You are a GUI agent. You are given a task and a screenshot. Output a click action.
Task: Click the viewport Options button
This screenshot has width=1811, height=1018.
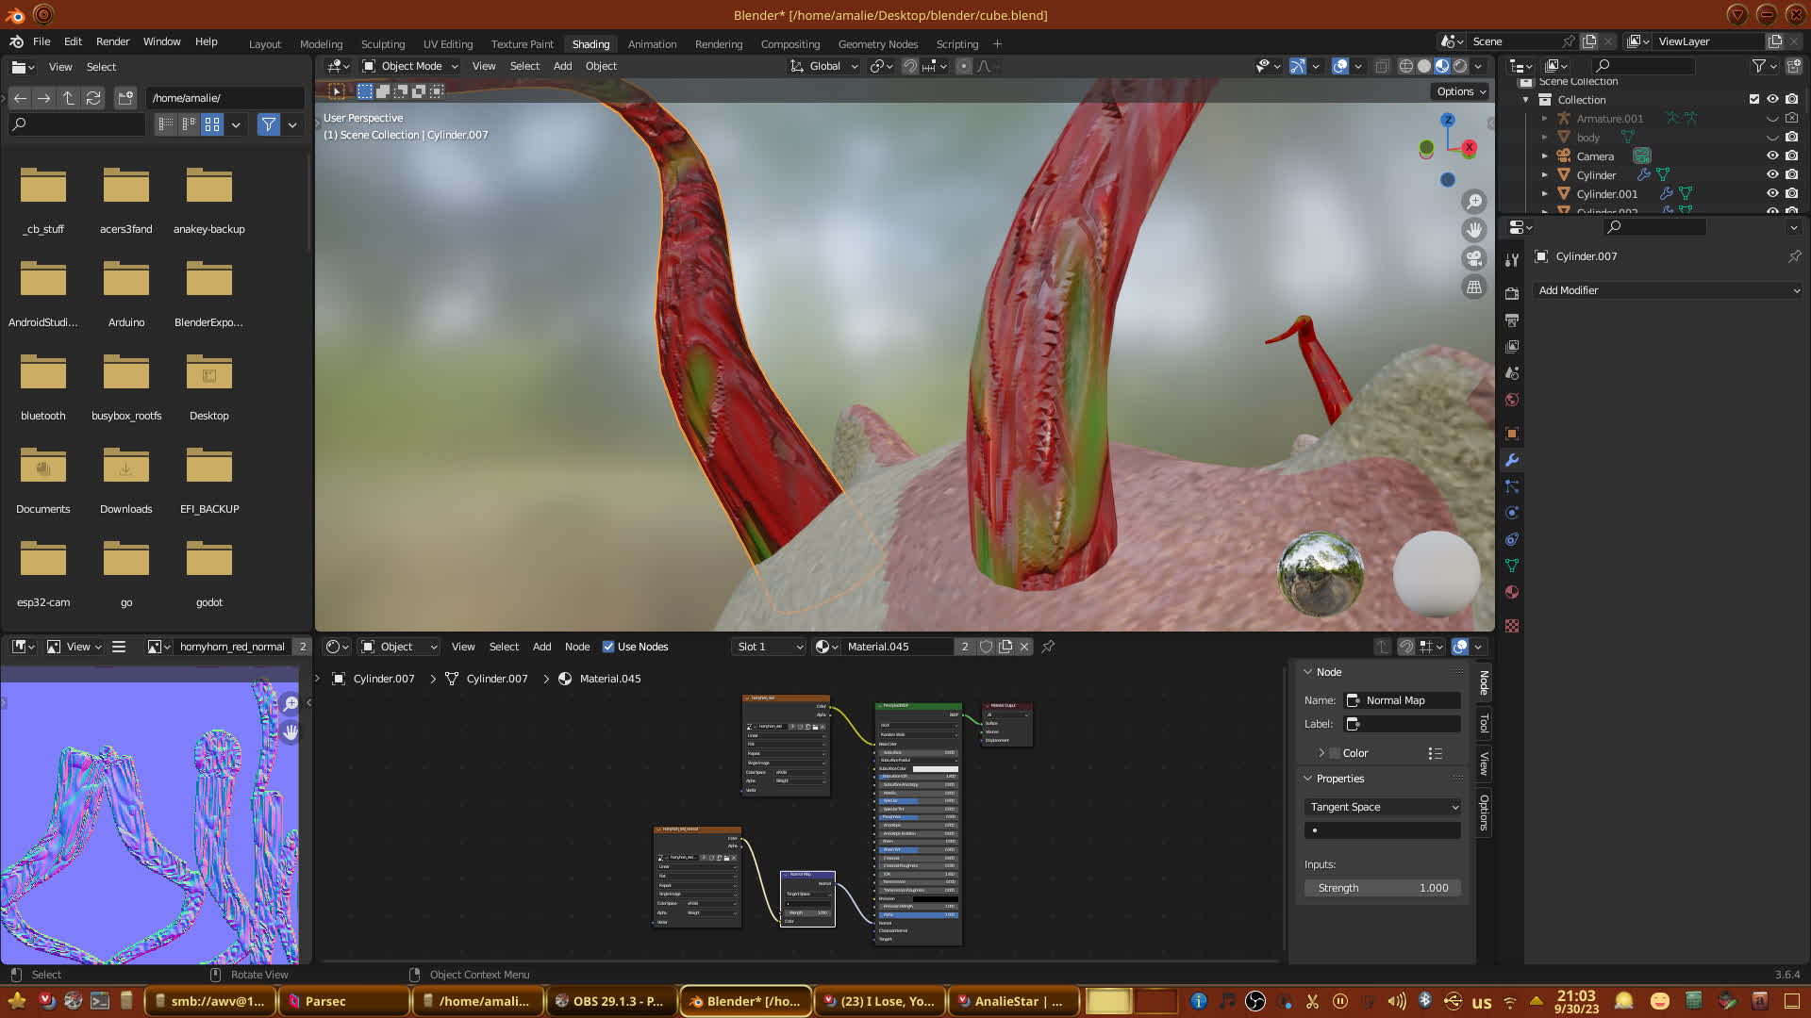[x=1461, y=91]
